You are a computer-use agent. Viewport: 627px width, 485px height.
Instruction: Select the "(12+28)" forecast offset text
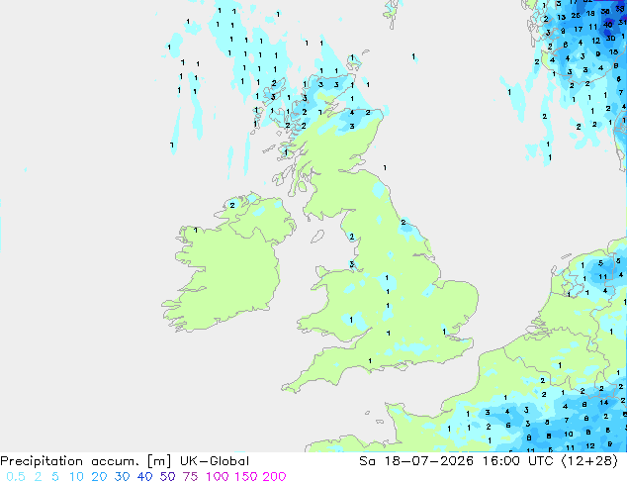(590, 461)
